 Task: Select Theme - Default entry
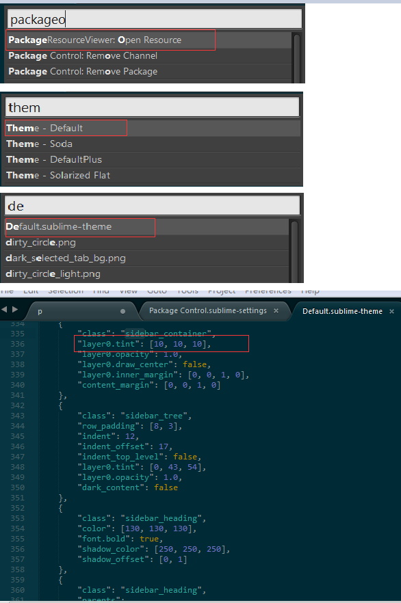tap(153, 128)
